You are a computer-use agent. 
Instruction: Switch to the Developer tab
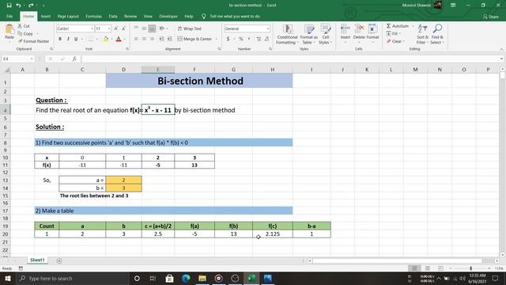168,16
